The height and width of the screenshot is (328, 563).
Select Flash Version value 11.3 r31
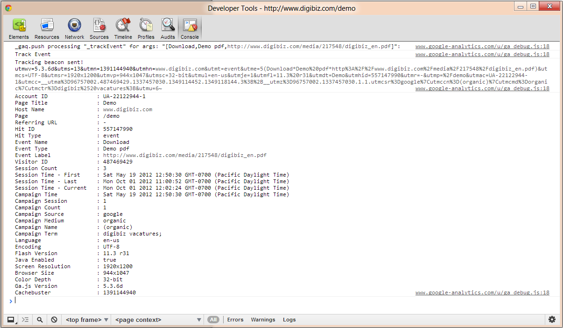point(116,253)
